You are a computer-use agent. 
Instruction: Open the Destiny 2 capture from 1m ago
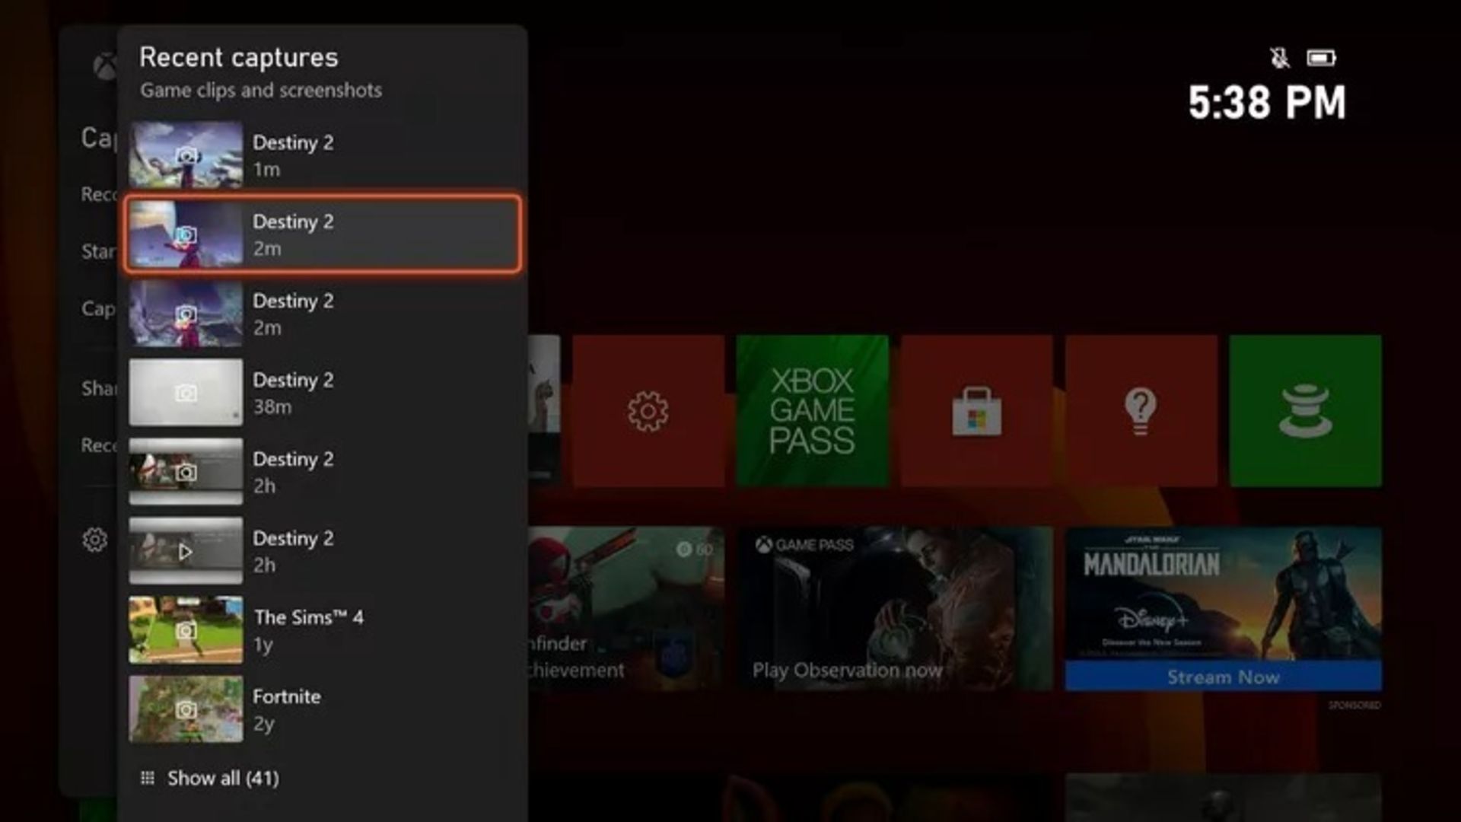(323, 155)
